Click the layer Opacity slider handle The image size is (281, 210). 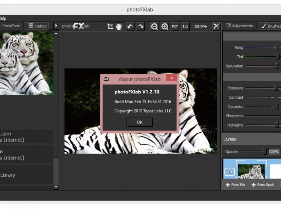coord(265,152)
